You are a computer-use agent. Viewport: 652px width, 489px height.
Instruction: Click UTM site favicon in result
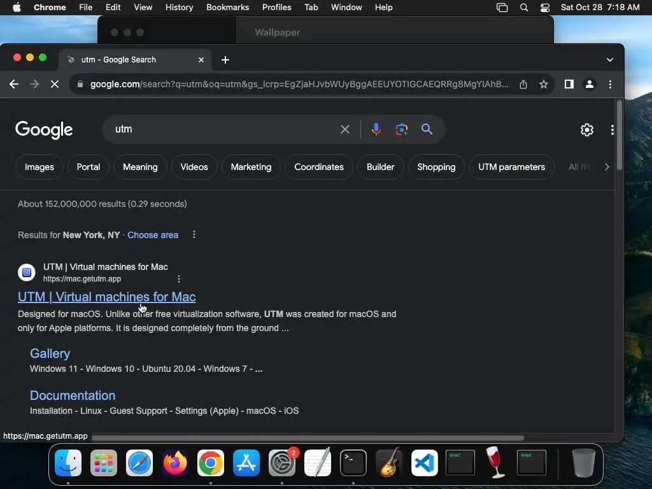pos(27,273)
